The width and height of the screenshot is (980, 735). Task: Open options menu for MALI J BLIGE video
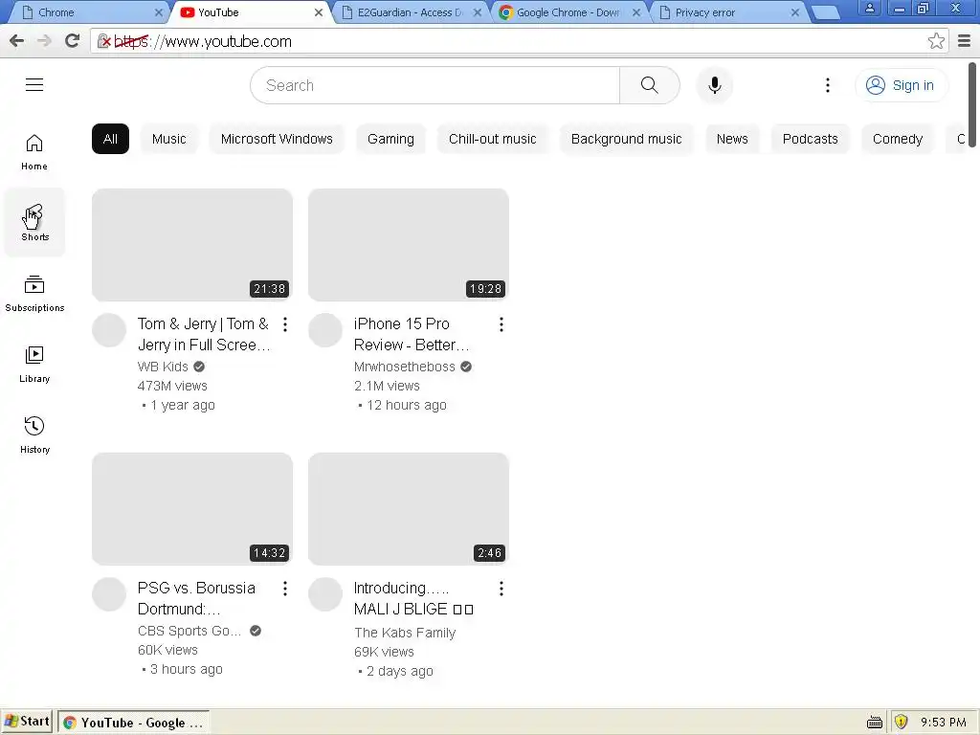click(x=501, y=589)
